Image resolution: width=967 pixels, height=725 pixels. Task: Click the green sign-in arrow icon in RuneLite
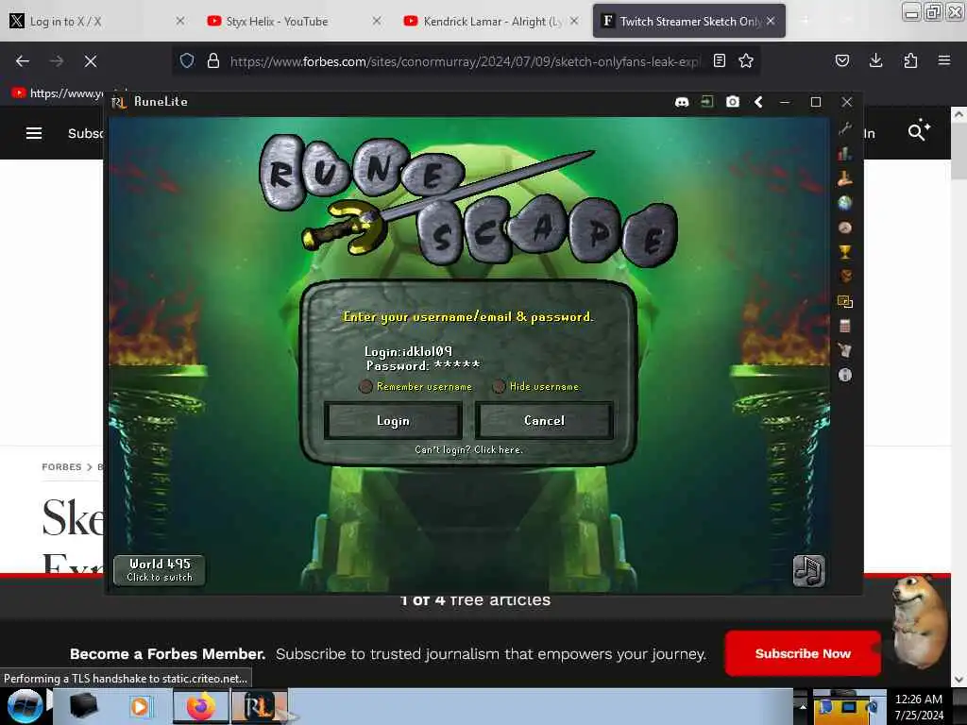click(707, 102)
